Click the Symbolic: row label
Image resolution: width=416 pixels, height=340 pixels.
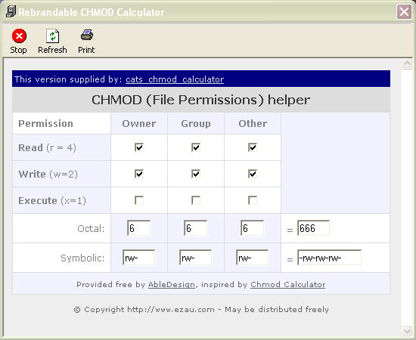[82, 258]
